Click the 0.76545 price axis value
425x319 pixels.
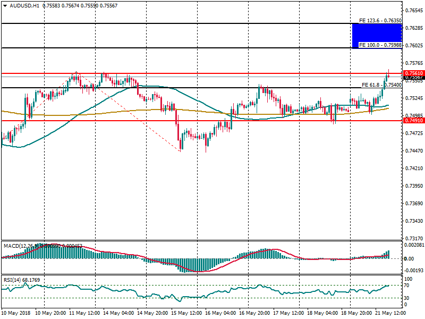point(413,11)
